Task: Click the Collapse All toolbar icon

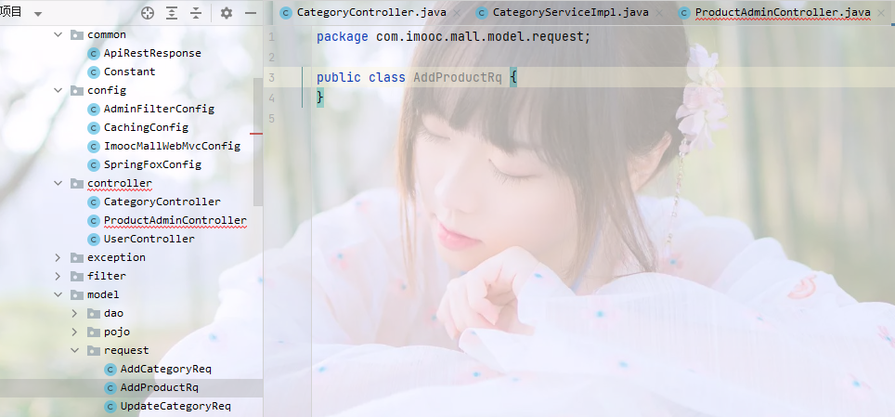Action: (196, 13)
